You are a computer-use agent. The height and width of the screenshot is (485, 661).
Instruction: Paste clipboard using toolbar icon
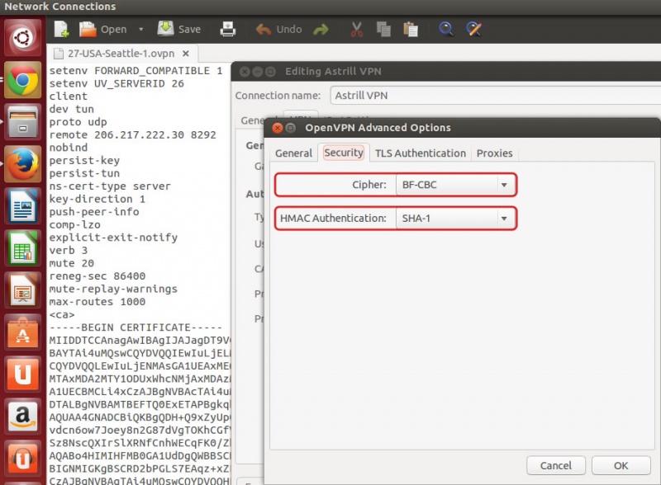pos(410,29)
